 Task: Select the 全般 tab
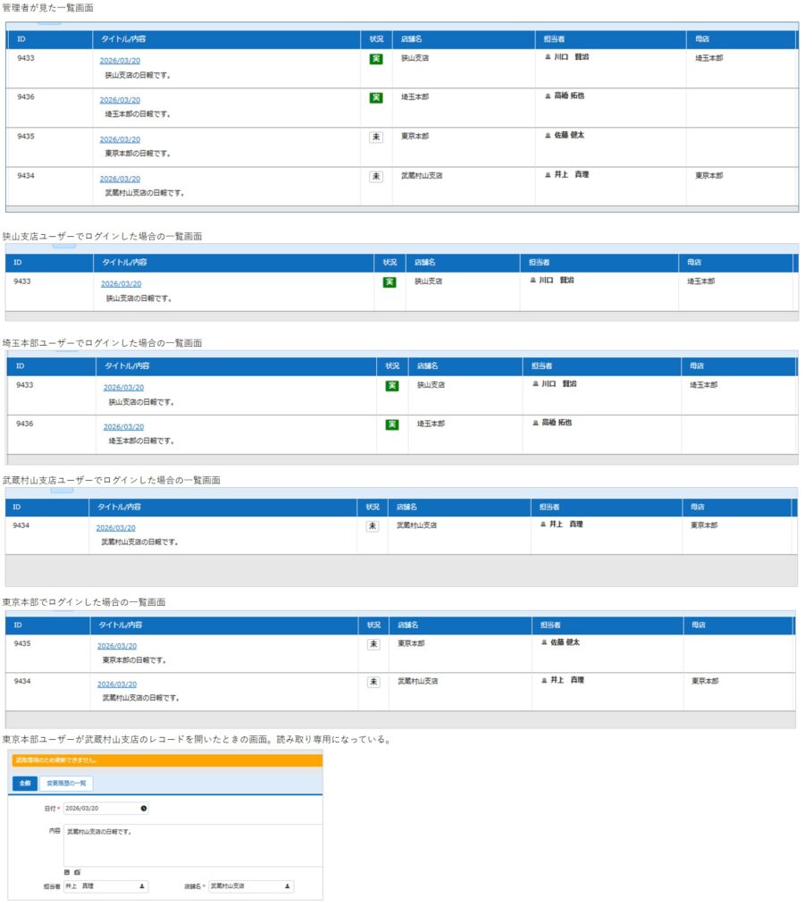(x=24, y=783)
